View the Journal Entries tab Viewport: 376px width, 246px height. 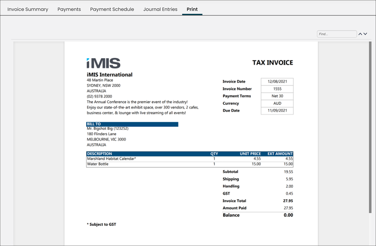click(160, 9)
